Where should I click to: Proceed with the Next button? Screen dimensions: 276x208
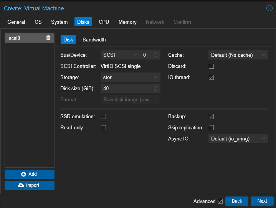coord(262,201)
